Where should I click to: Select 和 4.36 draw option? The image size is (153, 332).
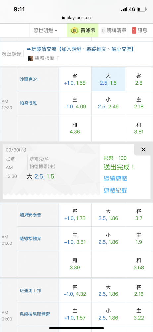(75, 128)
